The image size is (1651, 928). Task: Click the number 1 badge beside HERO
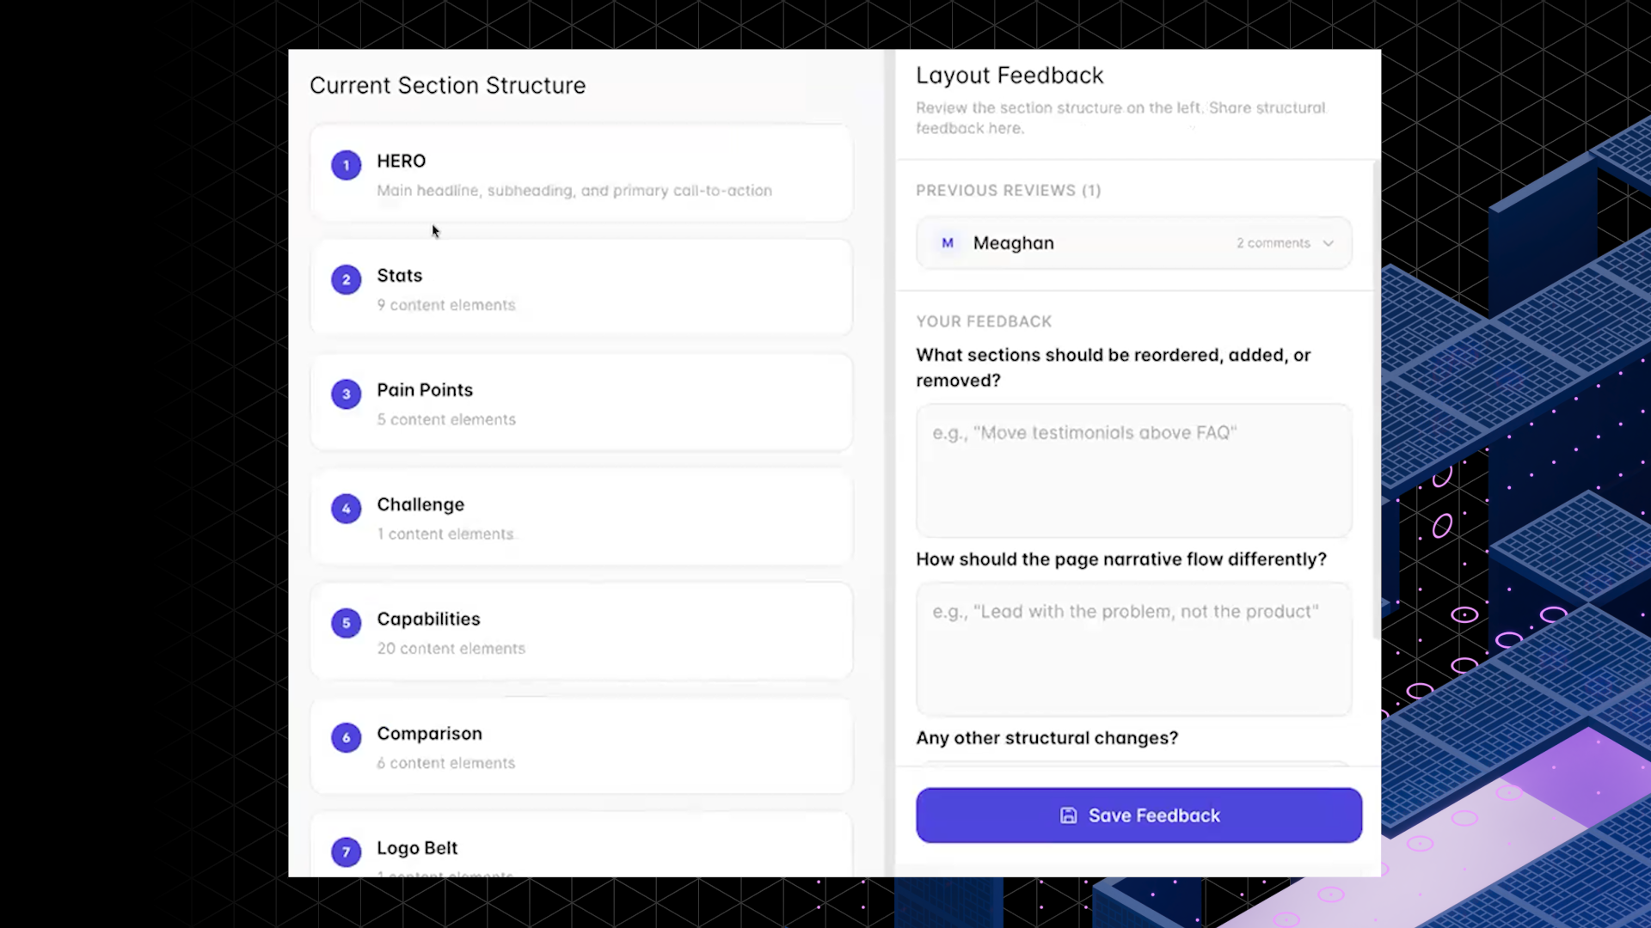346,165
